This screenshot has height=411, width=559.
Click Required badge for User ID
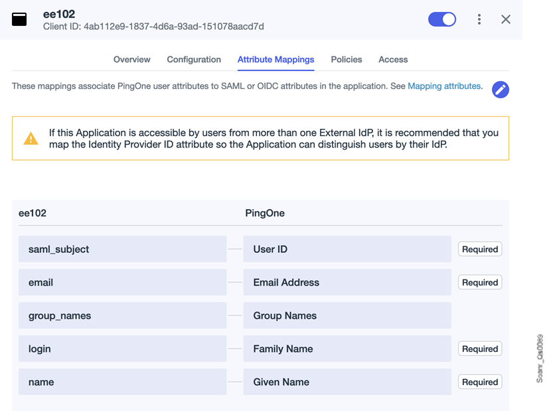480,249
